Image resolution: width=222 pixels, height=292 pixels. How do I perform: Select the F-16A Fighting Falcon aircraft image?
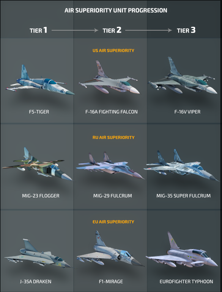tap(109, 77)
